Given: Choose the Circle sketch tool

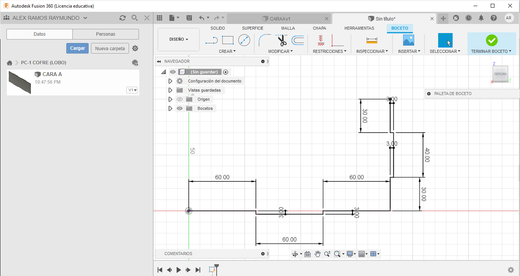Looking at the screenshot, I should [x=244, y=40].
